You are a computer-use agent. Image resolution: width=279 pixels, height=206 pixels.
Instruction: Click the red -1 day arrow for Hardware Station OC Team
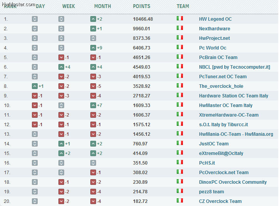(35, 96)
